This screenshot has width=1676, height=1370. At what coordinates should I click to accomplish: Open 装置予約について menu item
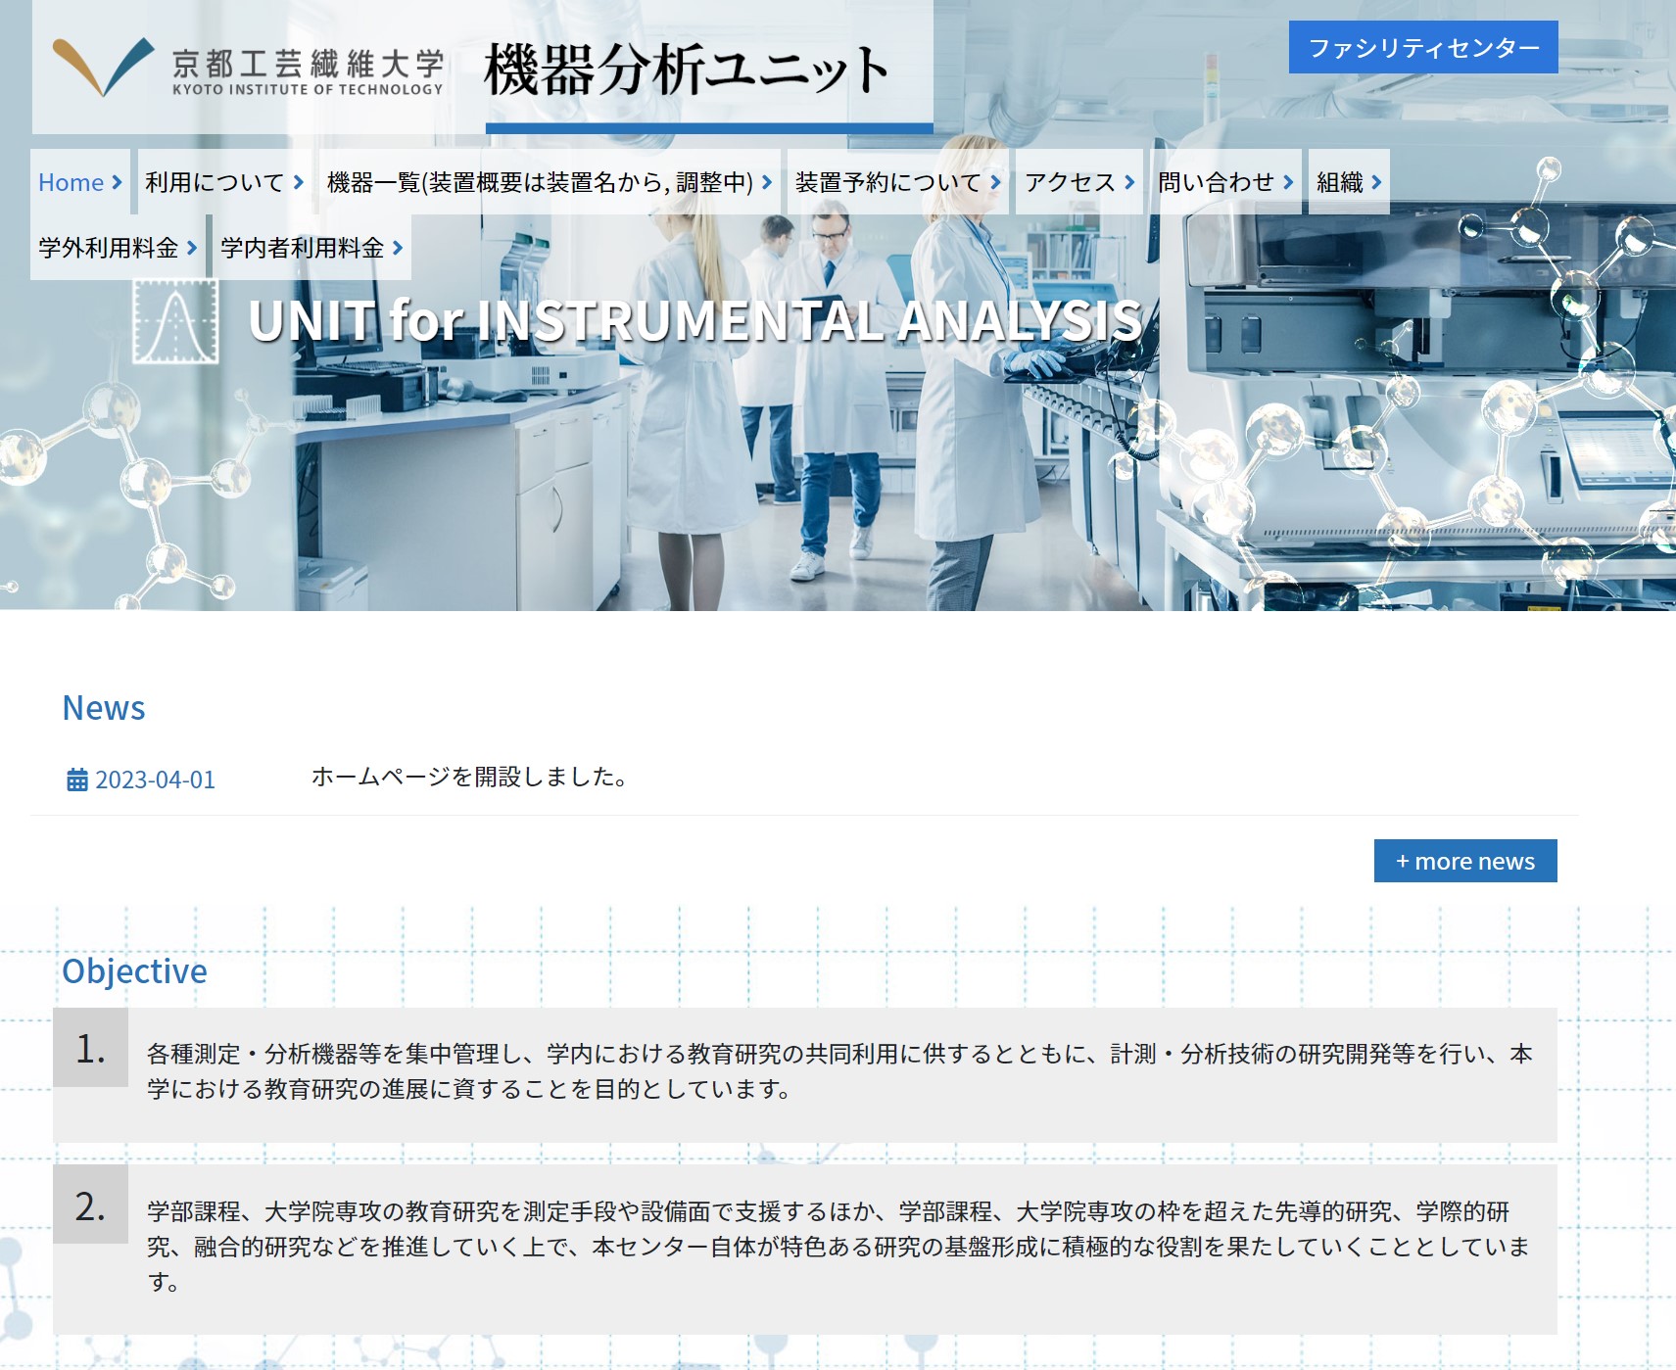click(898, 182)
